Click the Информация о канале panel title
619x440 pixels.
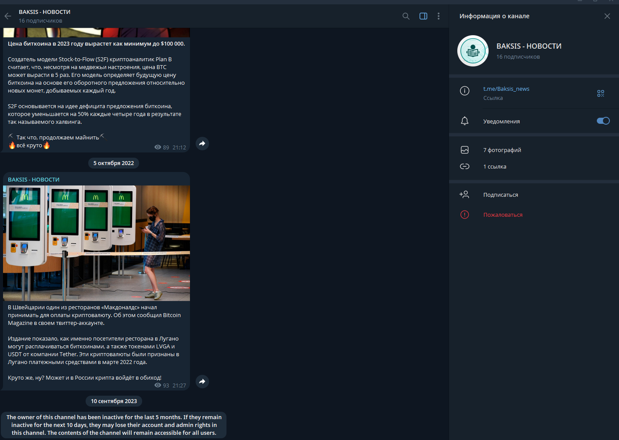[494, 16]
